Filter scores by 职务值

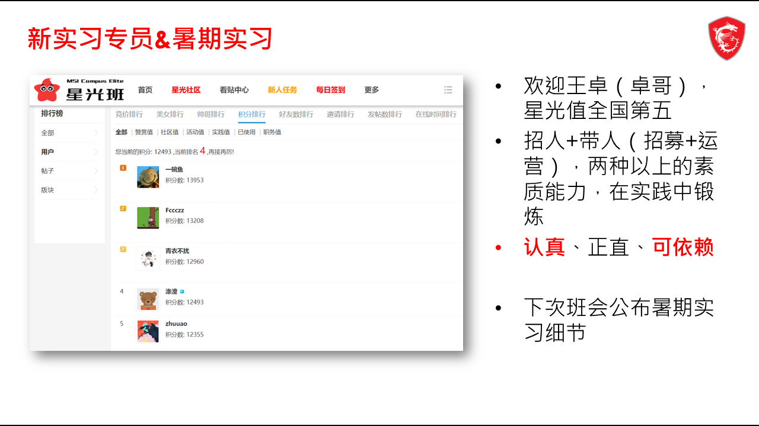pyautogui.click(x=272, y=132)
